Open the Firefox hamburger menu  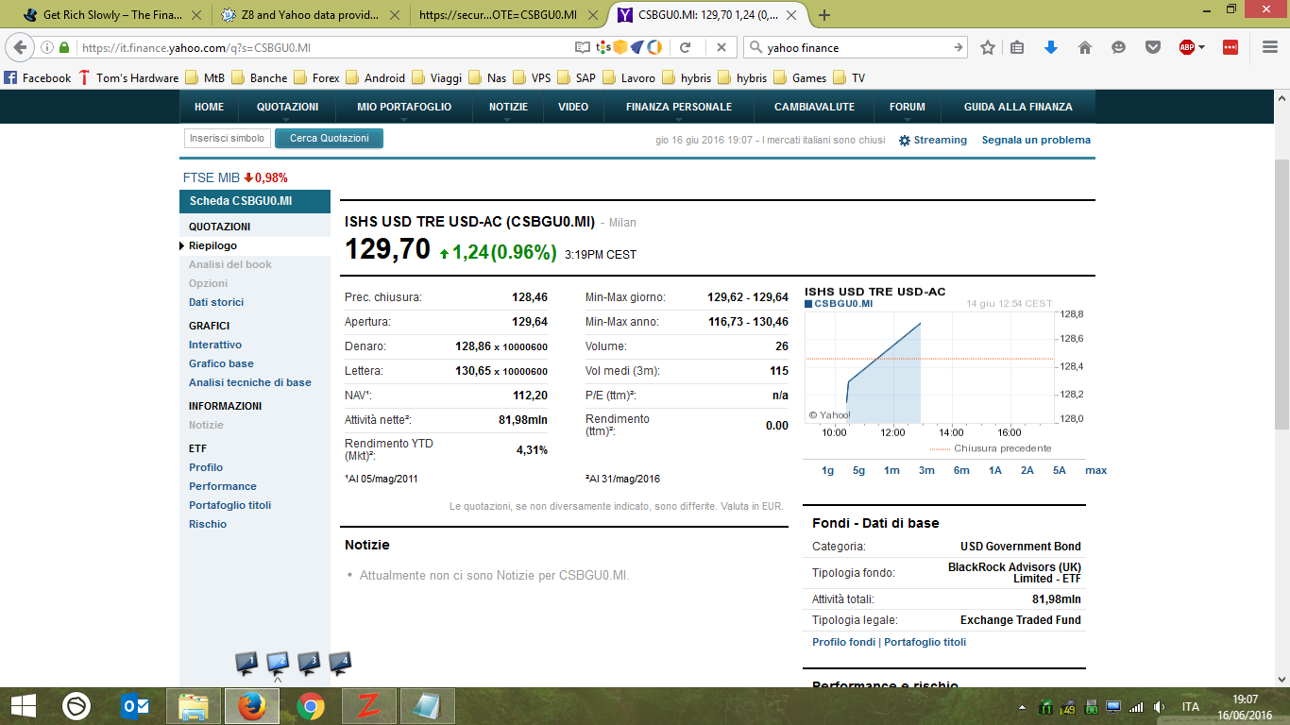point(1270,47)
